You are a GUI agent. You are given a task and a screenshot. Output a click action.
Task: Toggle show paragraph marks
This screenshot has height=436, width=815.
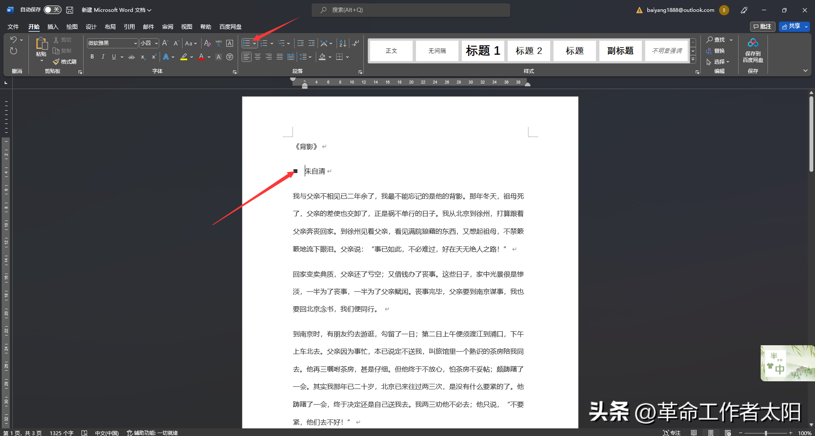click(356, 43)
